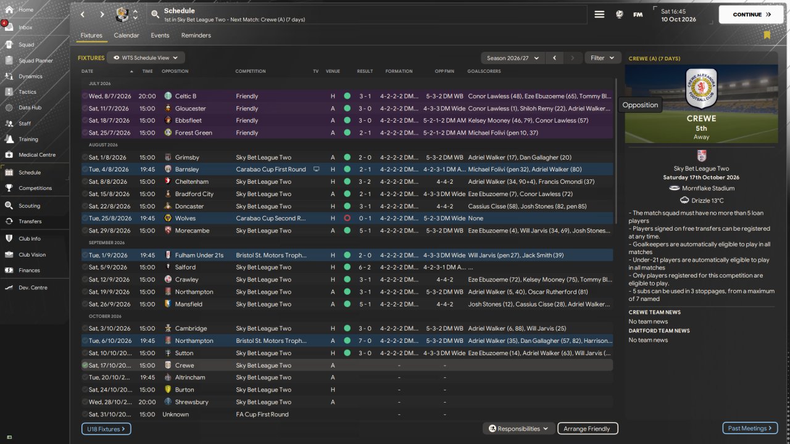Open the Responsibilities dropdown
Viewport: 790px width, 444px height.
[x=518, y=429]
